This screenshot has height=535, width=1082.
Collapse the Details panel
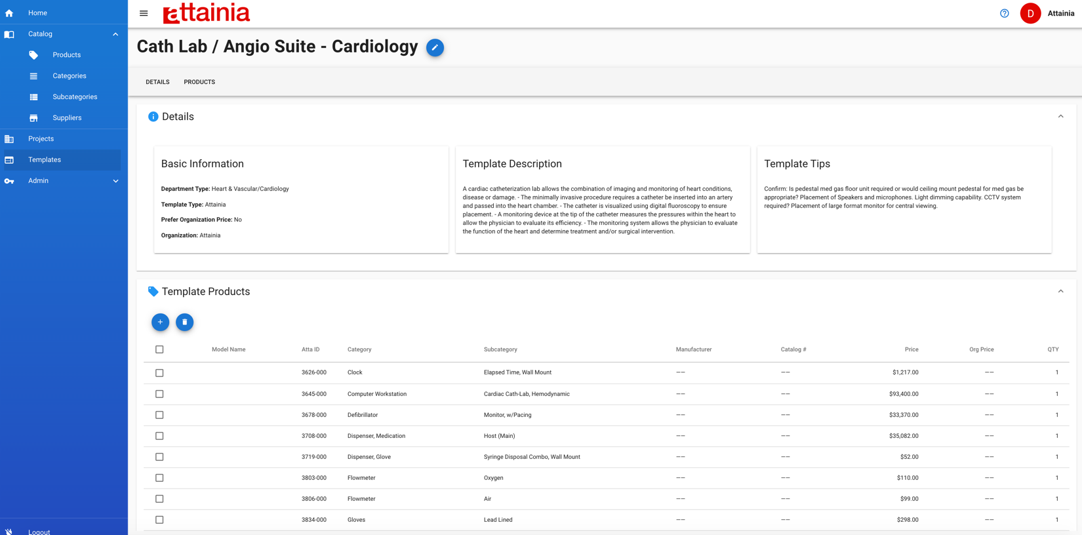pyautogui.click(x=1060, y=117)
